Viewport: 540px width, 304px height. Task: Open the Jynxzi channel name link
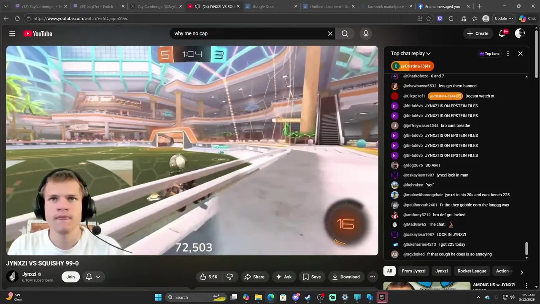click(x=29, y=274)
